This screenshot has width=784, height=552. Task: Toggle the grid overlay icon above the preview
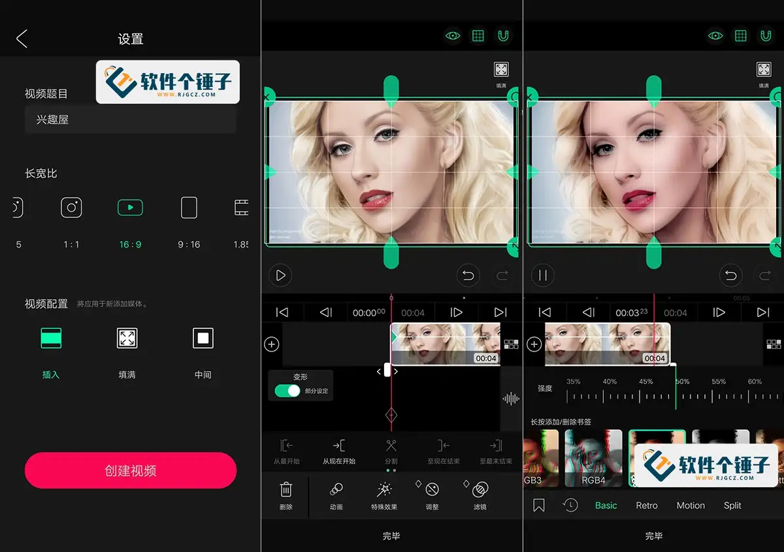click(x=478, y=36)
